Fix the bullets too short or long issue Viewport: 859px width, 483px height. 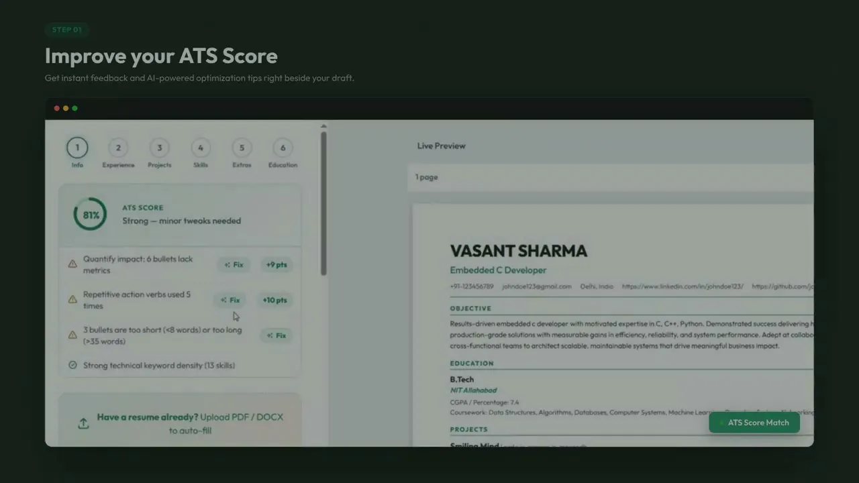tap(276, 335)
